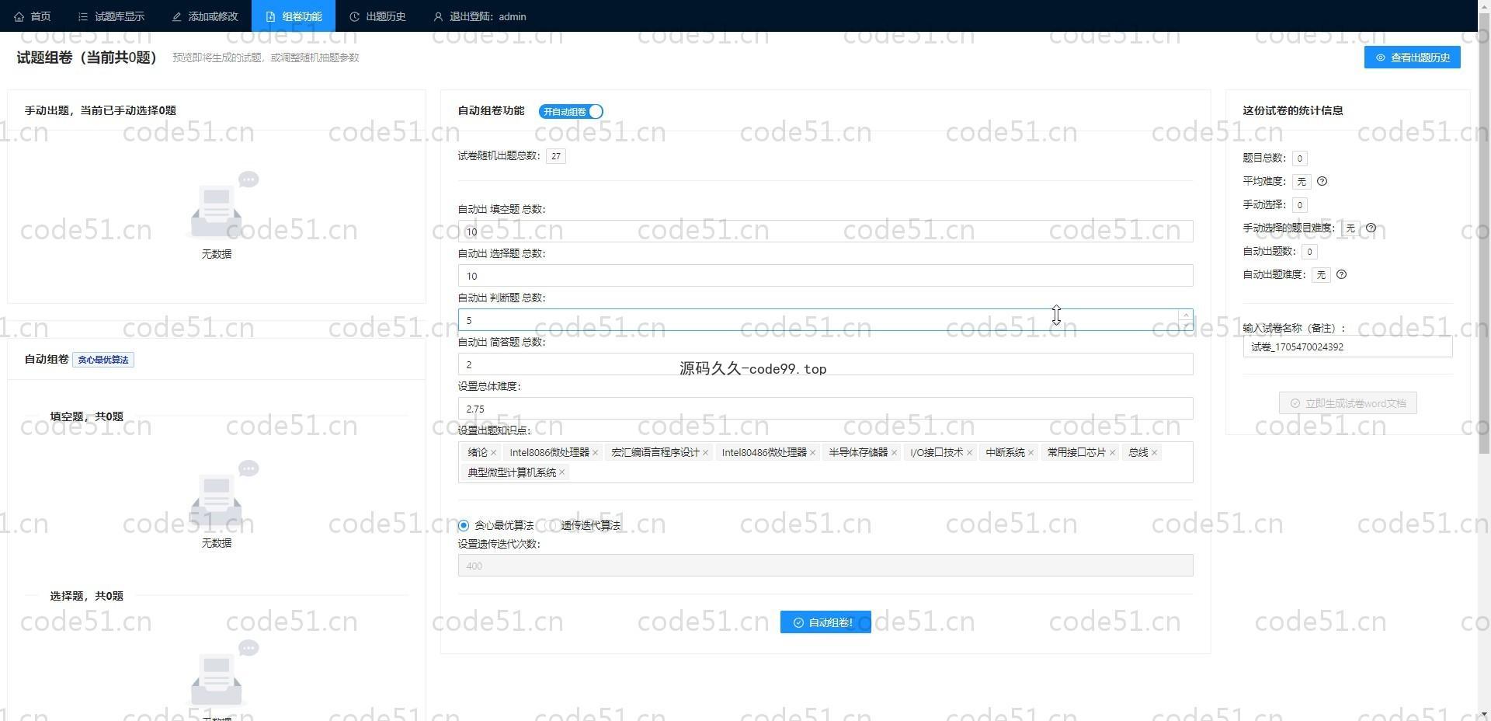Click help icon next to 平均难度

(1322, 181)
